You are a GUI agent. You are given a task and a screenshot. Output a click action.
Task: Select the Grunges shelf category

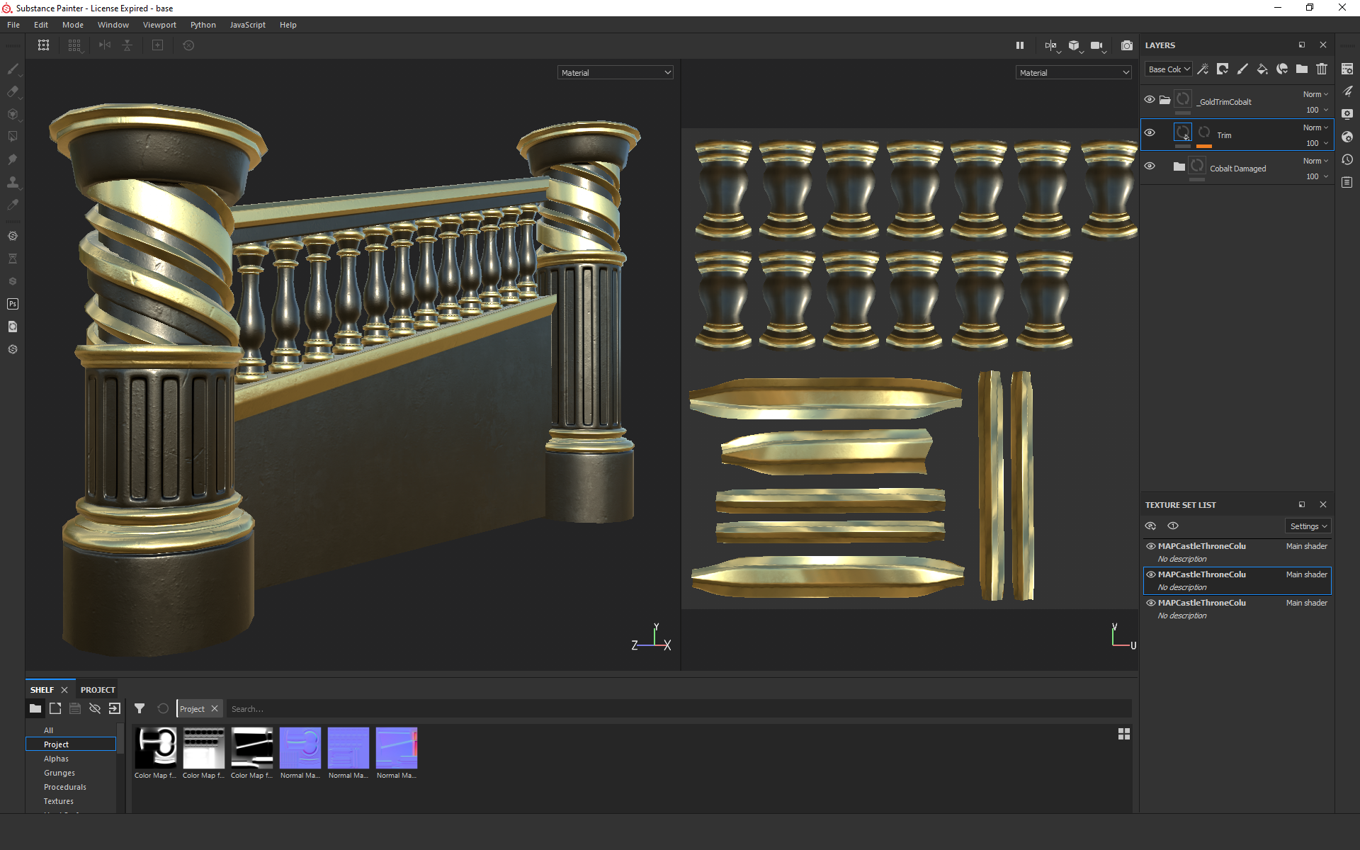point(59,773)
